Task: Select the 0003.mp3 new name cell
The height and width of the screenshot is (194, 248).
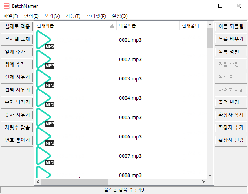Action: tap(130, 79)
